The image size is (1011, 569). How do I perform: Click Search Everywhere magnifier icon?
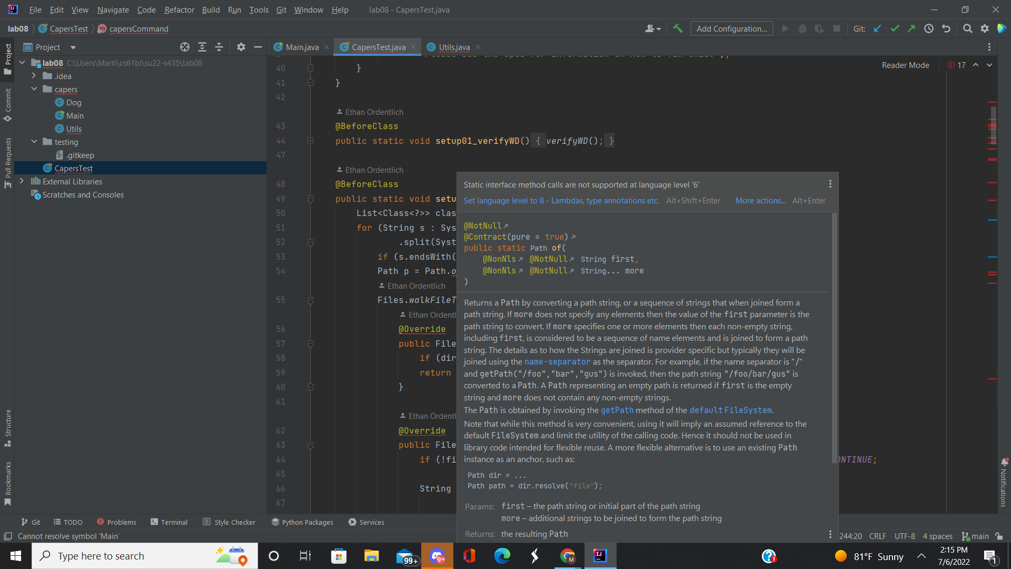967,28
